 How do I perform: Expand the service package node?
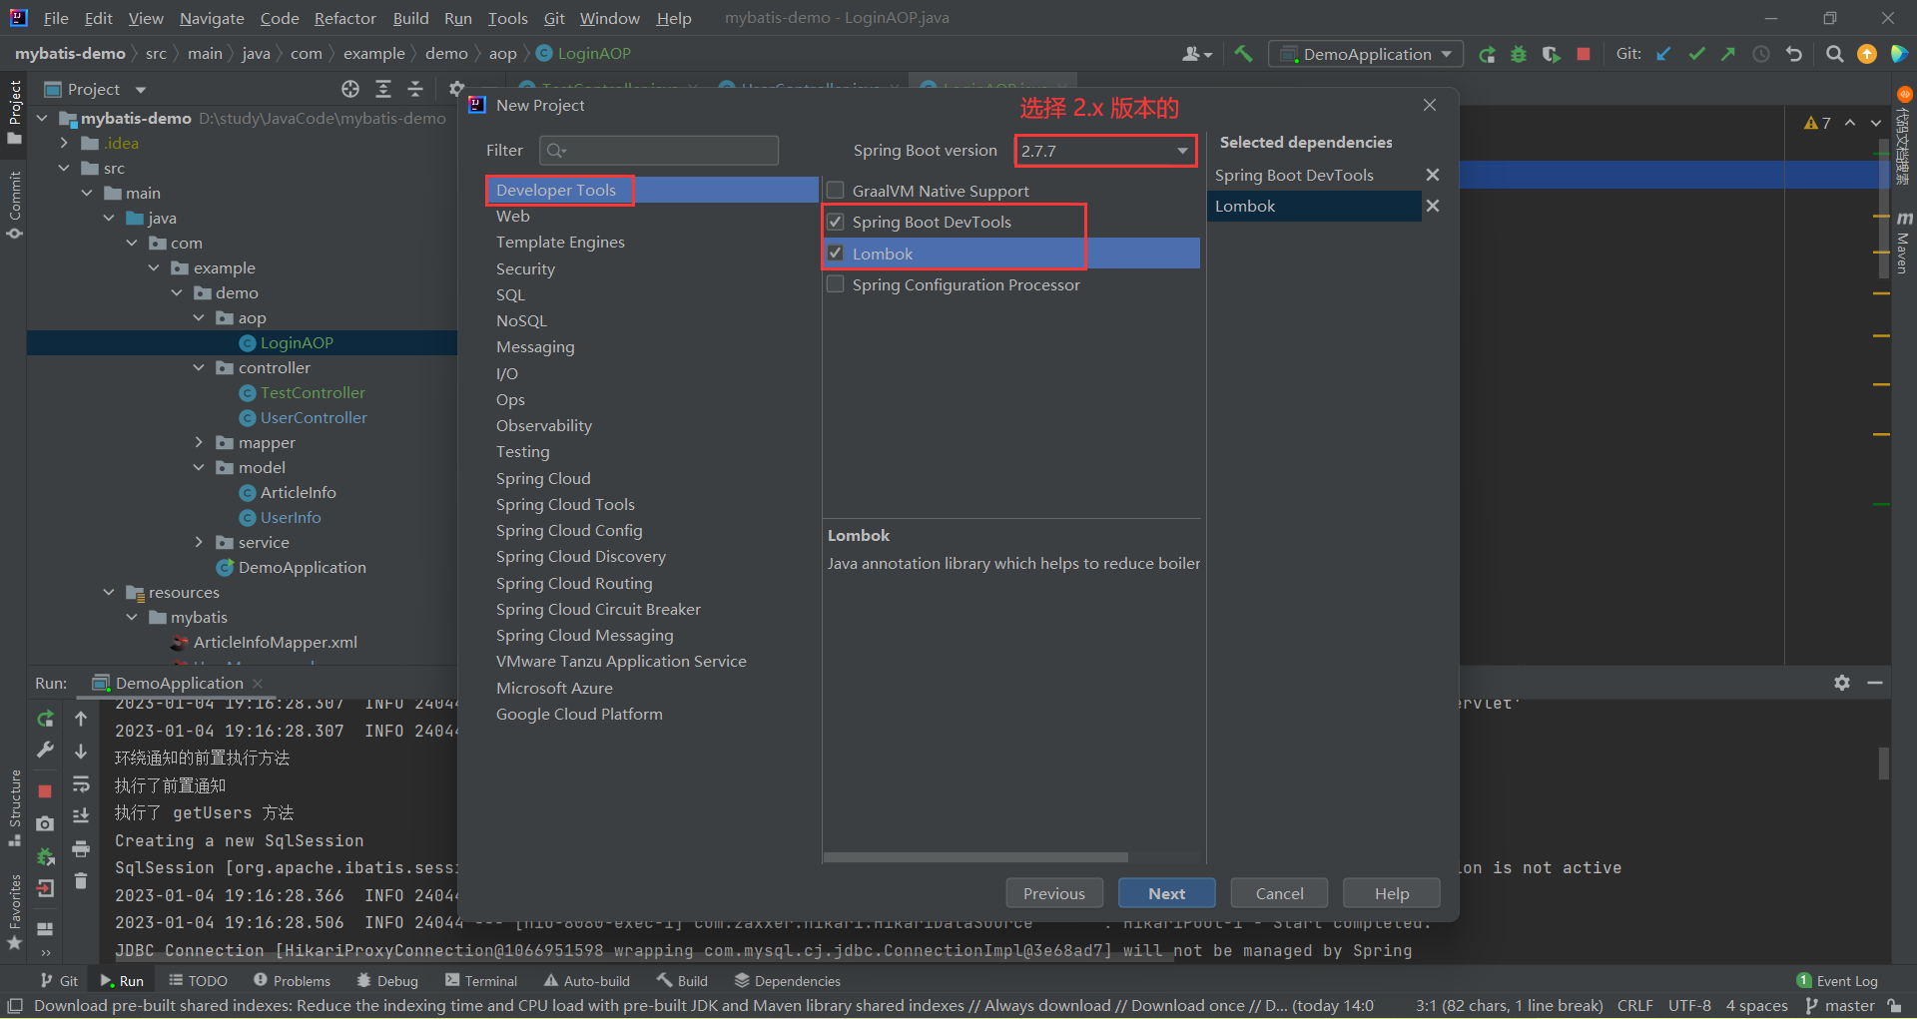199,542
